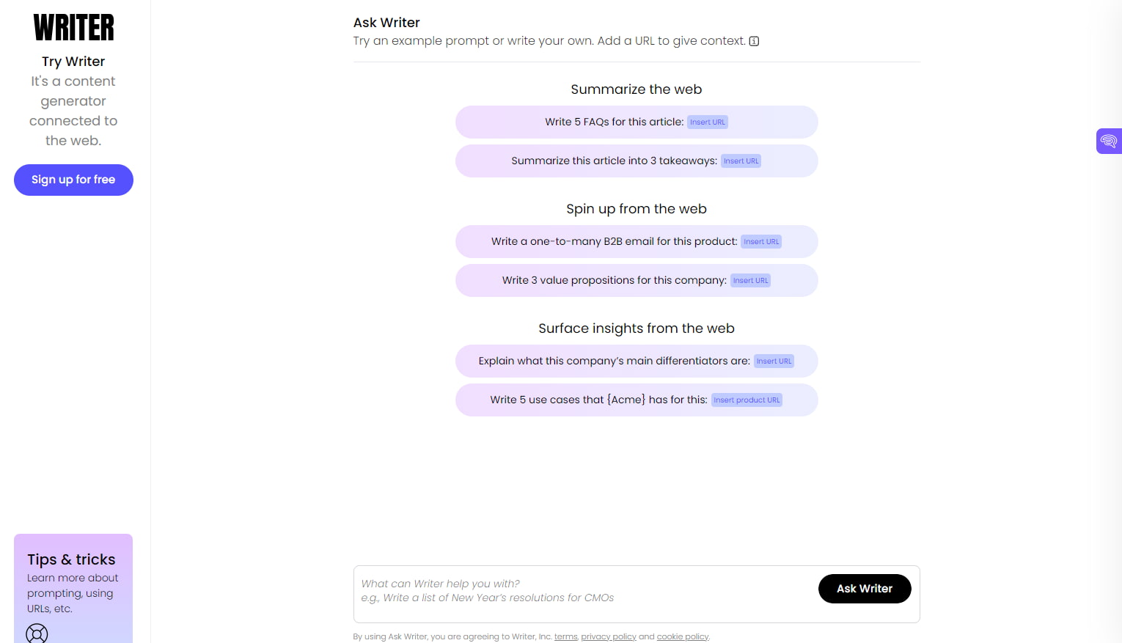This screenshot has width=1122, height=643.
Task: Open the terms link
Action: pyautogui.click(x=565, y=636)
